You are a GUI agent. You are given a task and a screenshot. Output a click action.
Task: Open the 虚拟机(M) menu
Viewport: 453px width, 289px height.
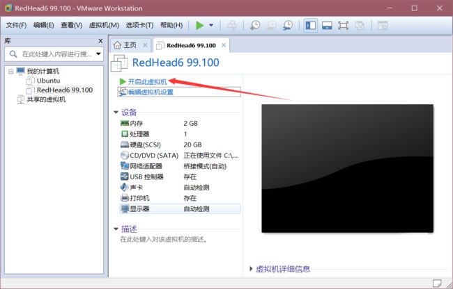click(x=104, y=25)
